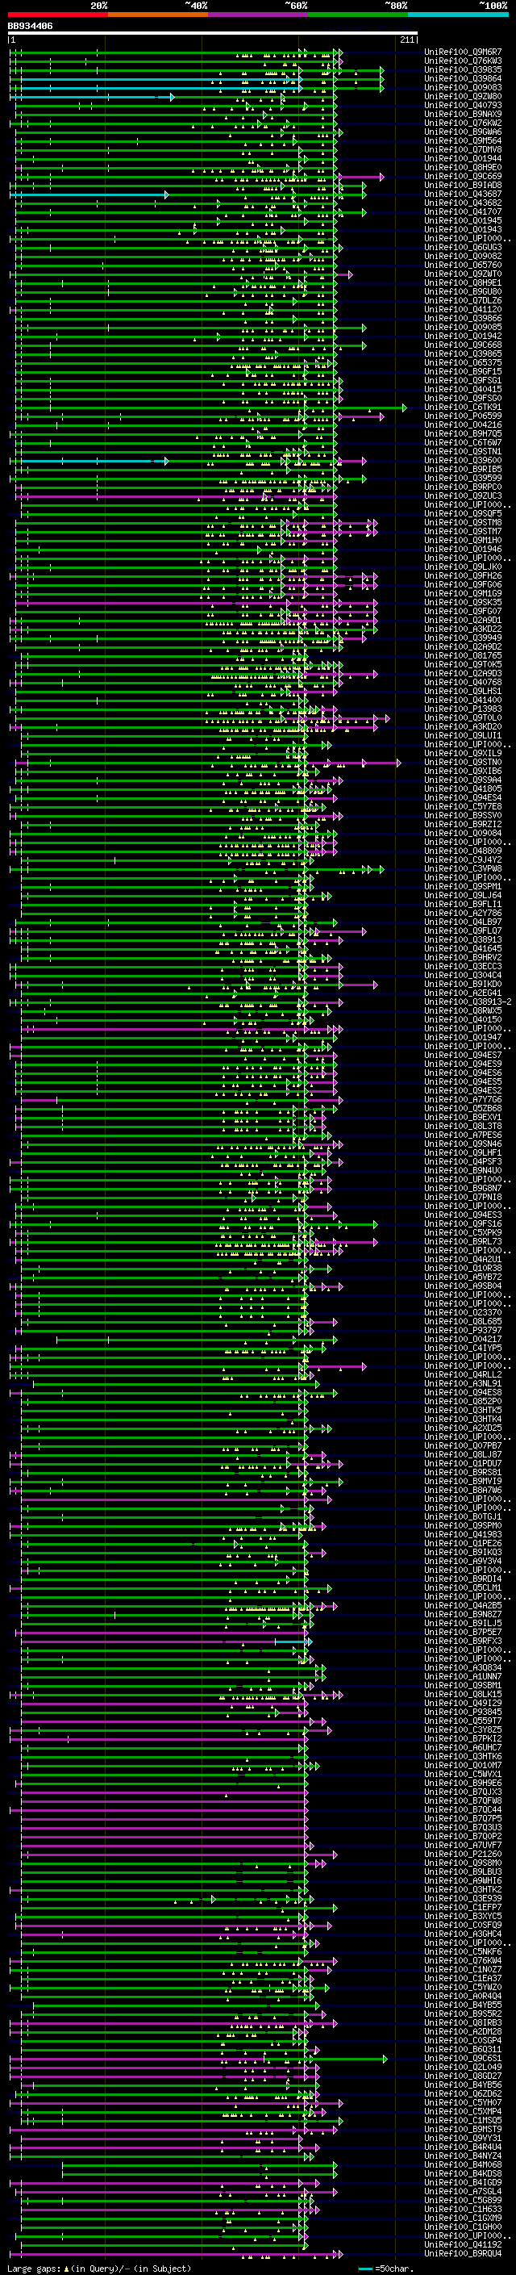Select the UniRef100_Q9ZWT0 label
Viewport: 516px width, 2275px height.
click(x=463, y=274)
